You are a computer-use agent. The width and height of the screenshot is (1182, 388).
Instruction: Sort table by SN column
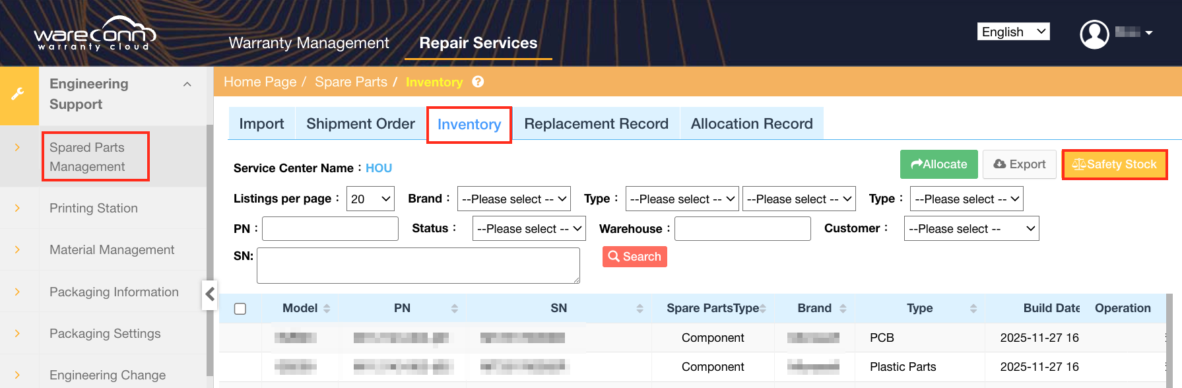(639, 309)
